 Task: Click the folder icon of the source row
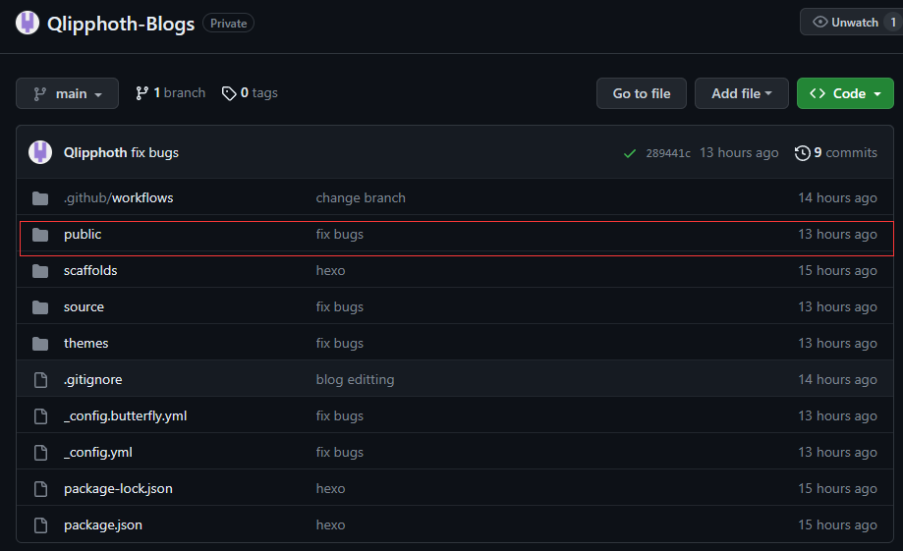40,306
